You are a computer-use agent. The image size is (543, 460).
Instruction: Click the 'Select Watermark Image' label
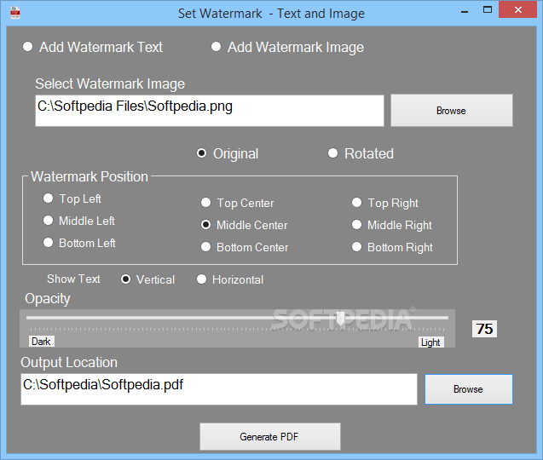point(110,84)
